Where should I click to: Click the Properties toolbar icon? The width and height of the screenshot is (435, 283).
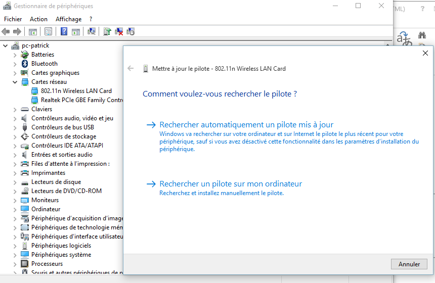pyautogui.click(x=48, y=31)
